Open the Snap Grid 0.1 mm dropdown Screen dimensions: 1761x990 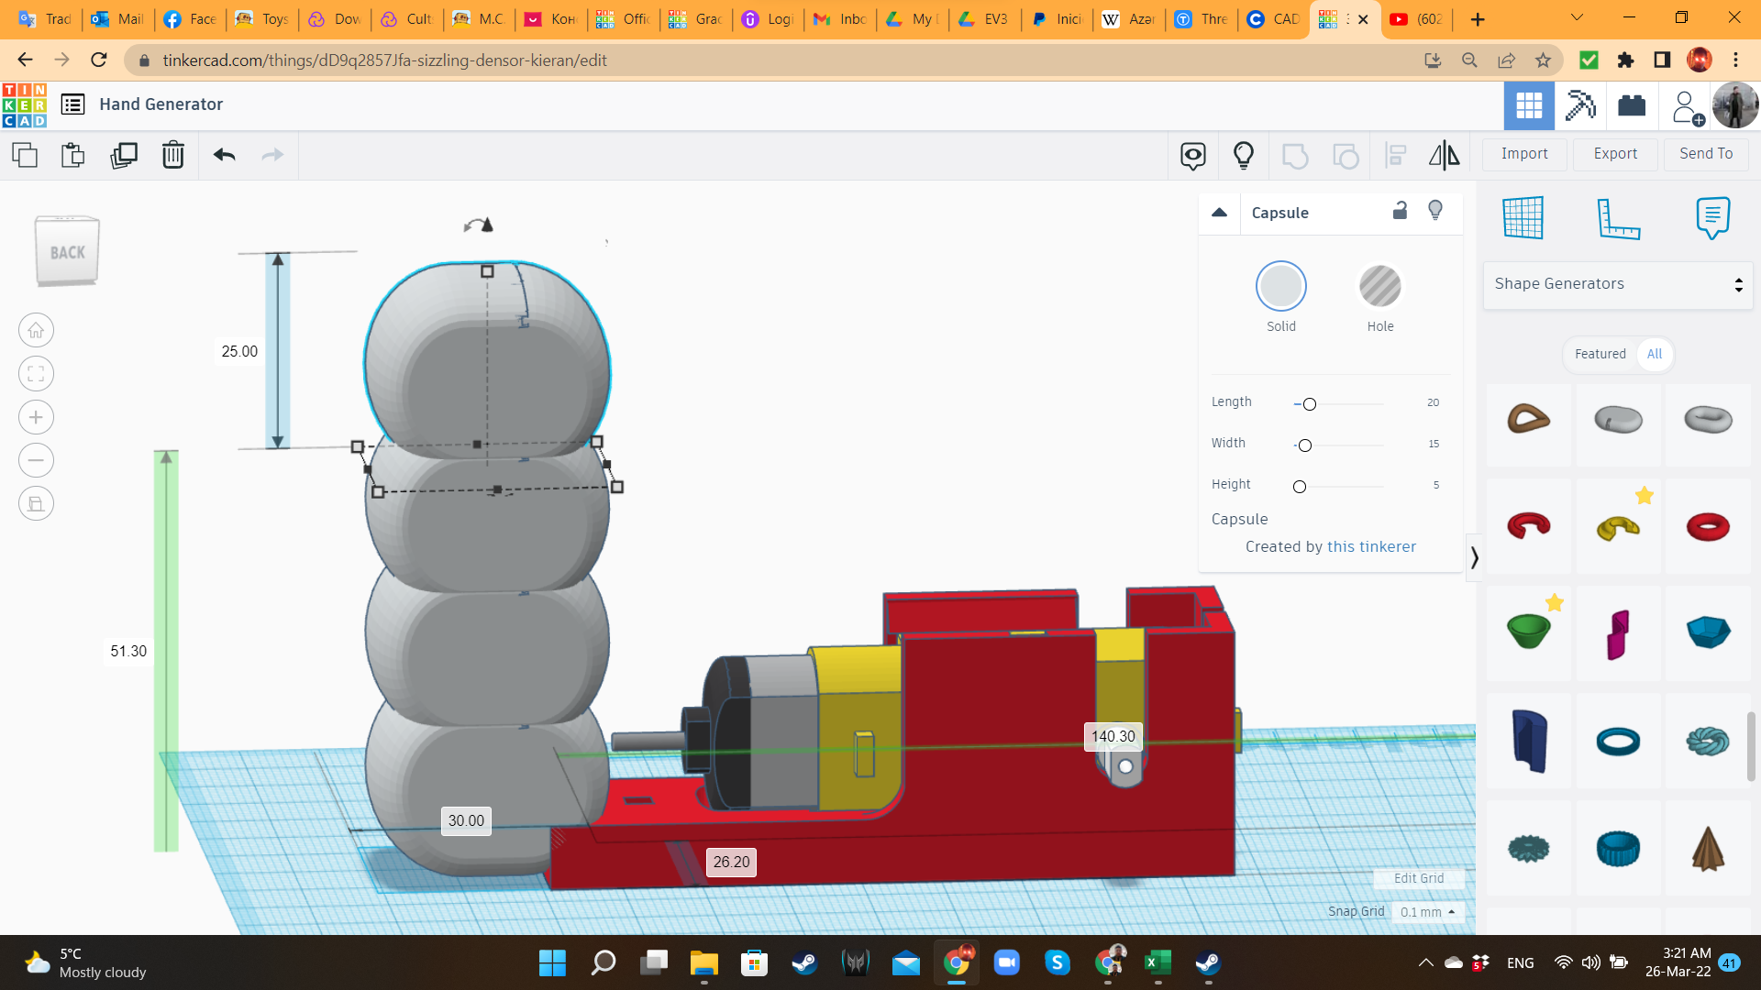pos(1427,912)
